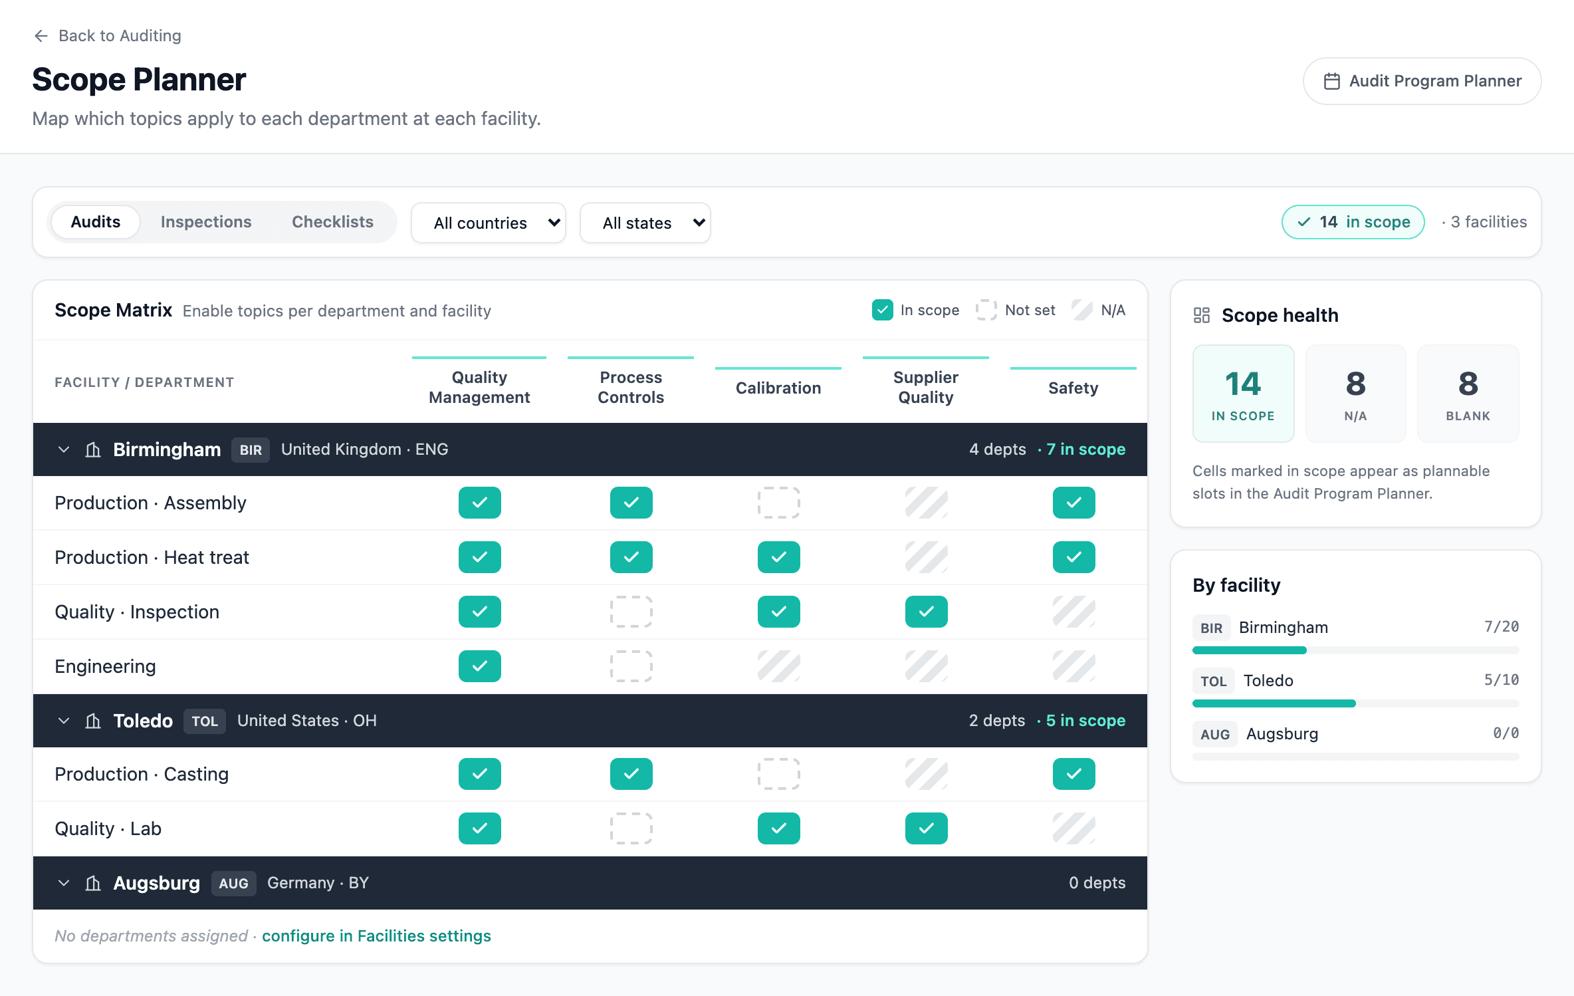Set Process Controls for Quality · Inspection
The image size is (1574, 996).
(631, 612)
